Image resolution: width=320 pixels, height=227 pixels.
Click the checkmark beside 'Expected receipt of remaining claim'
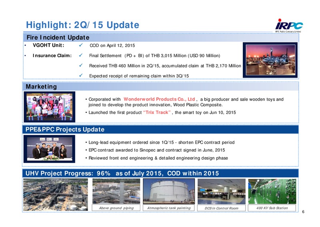[81, 75]
